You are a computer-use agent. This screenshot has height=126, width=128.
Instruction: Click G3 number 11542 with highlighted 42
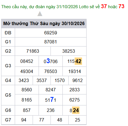pyautogui.click(x=75, y=61)
